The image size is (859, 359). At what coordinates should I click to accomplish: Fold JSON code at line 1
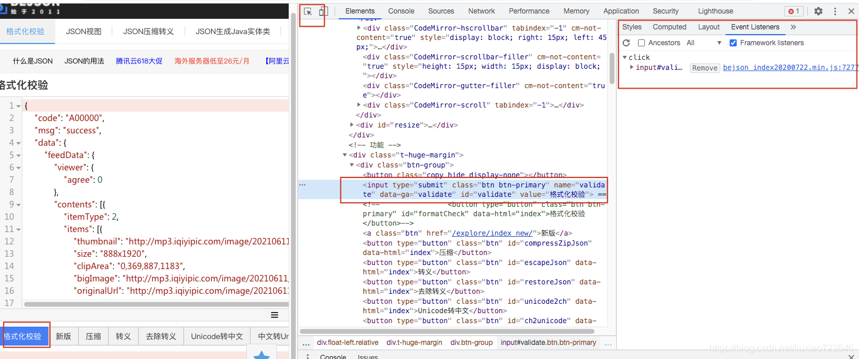click(19, 106)
